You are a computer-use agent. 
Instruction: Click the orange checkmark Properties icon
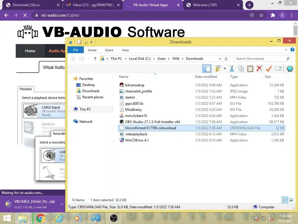click(x=268, y=69)
